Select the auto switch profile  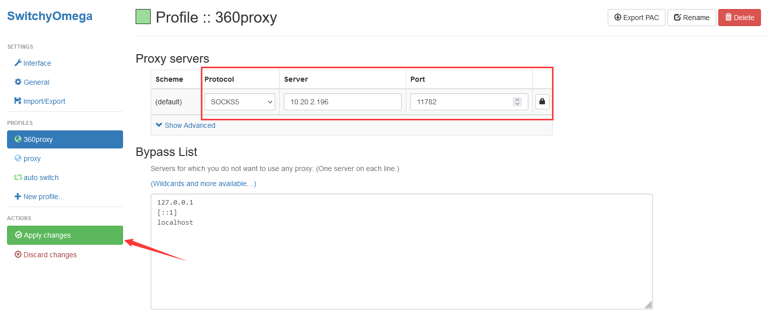(36, 178)
